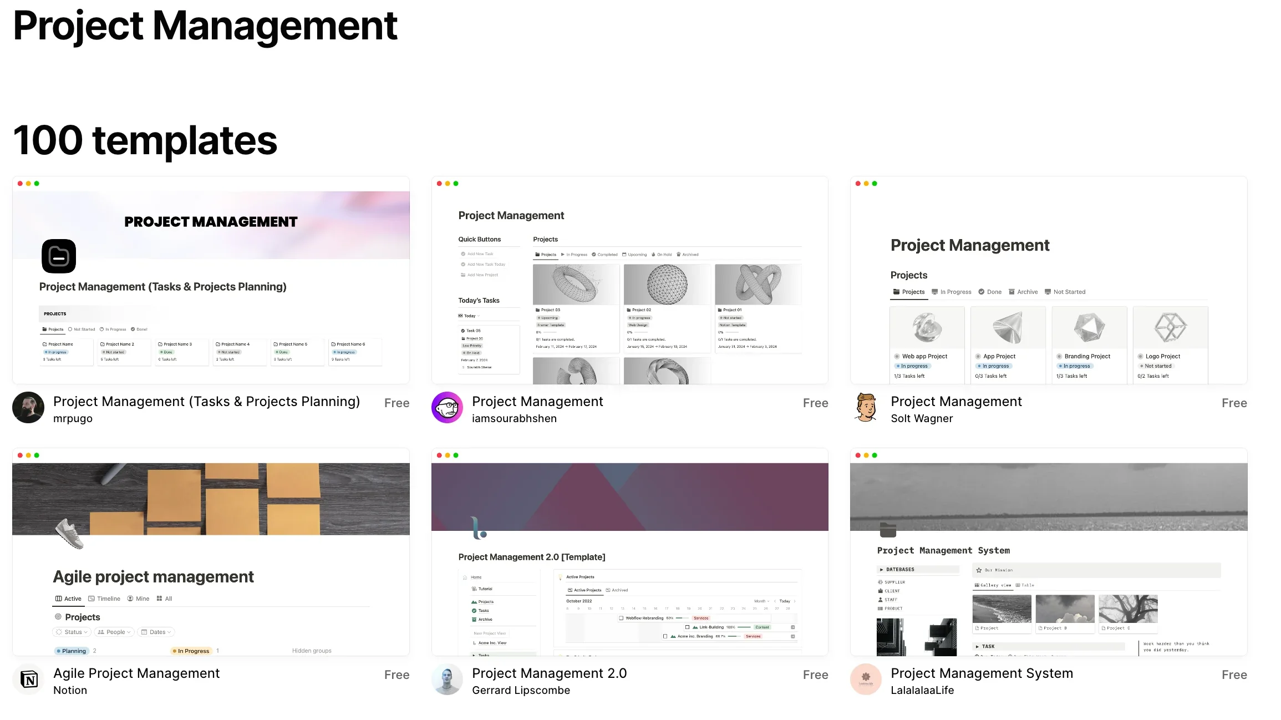The height and width of the screenshot is (720, 1281).
Task: Click the Planning status tag in Agile preview
Action: coord(73,651)
